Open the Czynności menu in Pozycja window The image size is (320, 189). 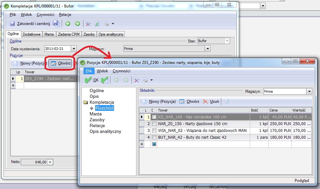coord(122,71)
